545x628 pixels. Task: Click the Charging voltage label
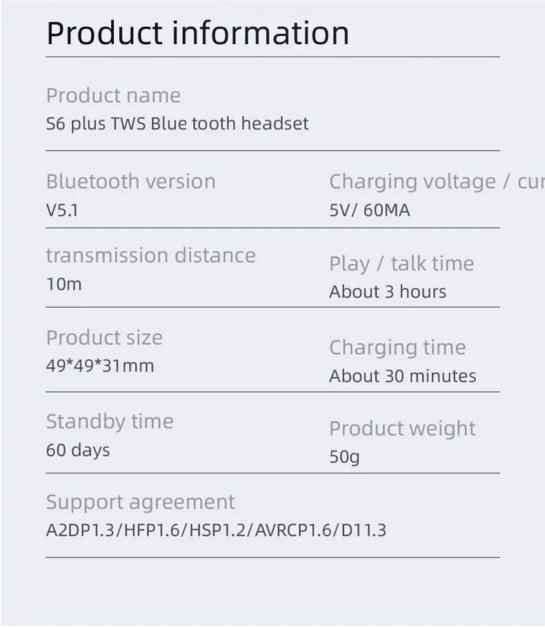(x=435, y=181)
